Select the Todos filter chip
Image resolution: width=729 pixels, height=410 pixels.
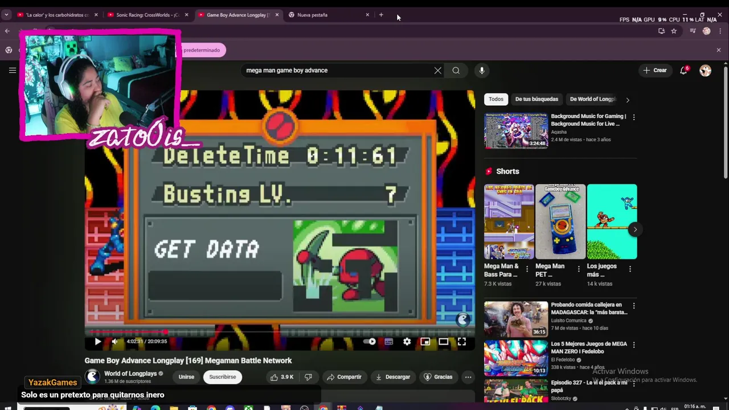pos(496,99)
